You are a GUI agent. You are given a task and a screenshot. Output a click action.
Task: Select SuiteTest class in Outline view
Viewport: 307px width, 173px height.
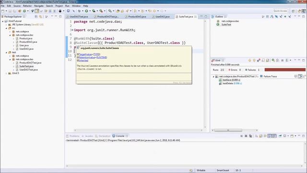(226, 25)
